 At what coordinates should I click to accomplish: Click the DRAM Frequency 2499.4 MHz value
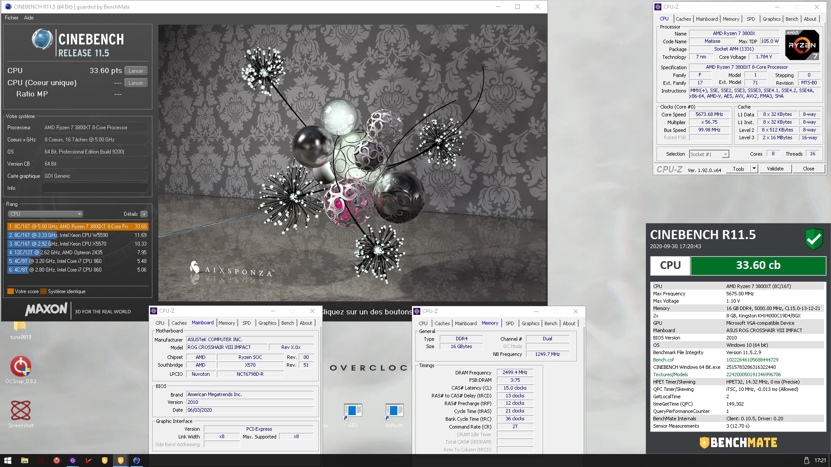click(x=515, y=372)
